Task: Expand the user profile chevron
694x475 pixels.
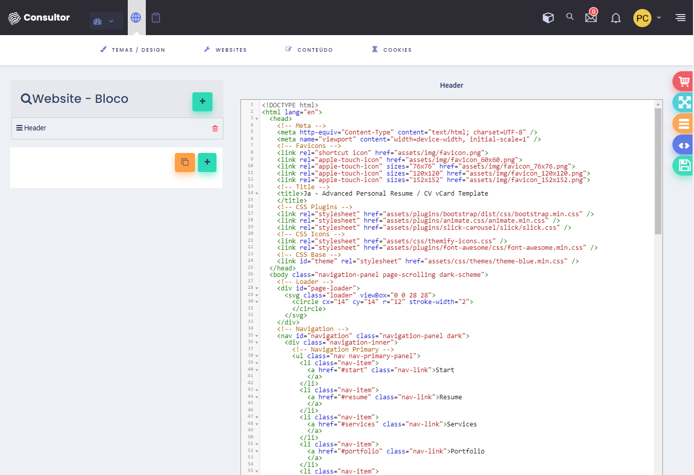Action: click(659, 18)
